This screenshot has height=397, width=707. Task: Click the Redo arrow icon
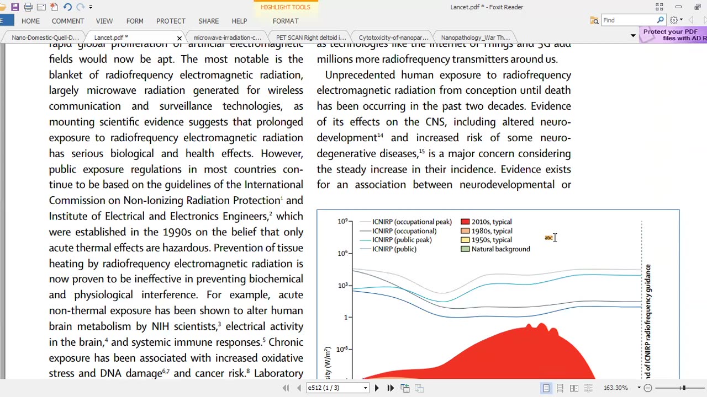pos(80,7)
